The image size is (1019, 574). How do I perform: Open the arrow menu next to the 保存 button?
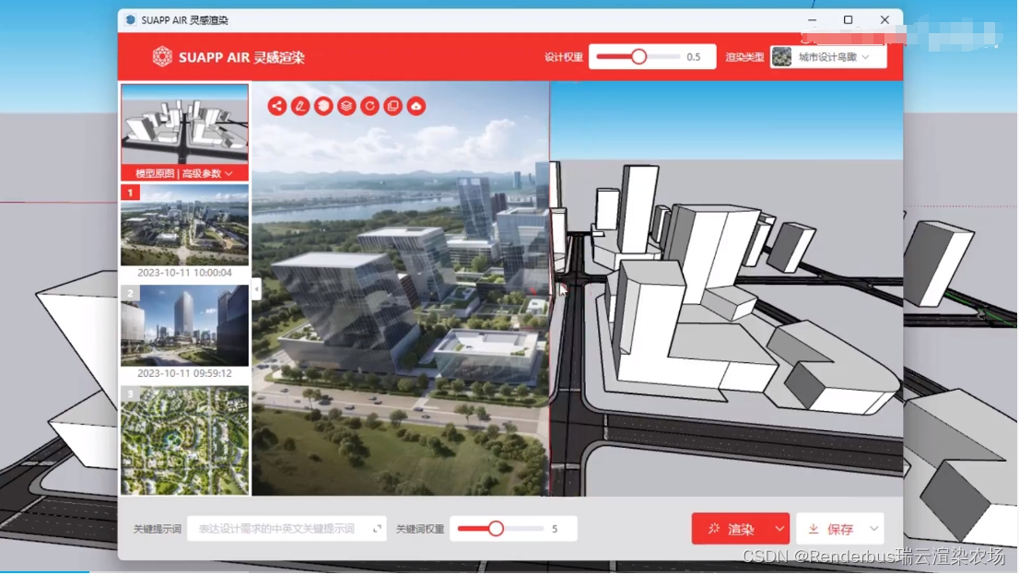click(874, 529)
